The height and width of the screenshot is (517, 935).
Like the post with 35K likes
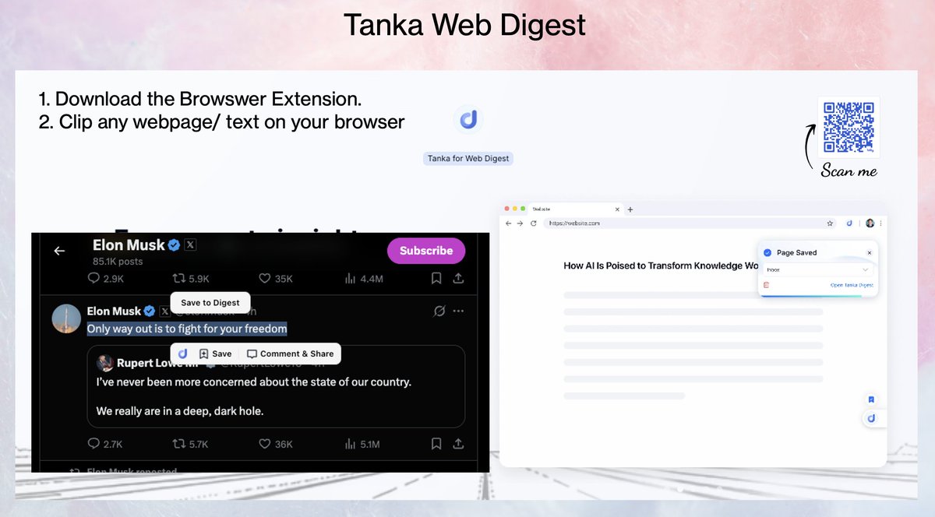click(275, 278)
